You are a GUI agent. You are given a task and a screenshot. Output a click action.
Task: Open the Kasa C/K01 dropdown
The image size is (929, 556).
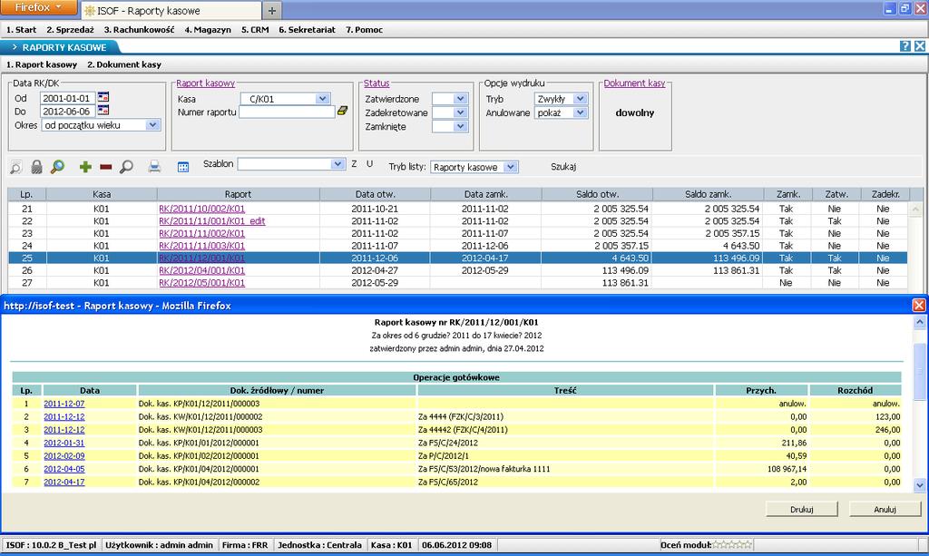(322, 99)
